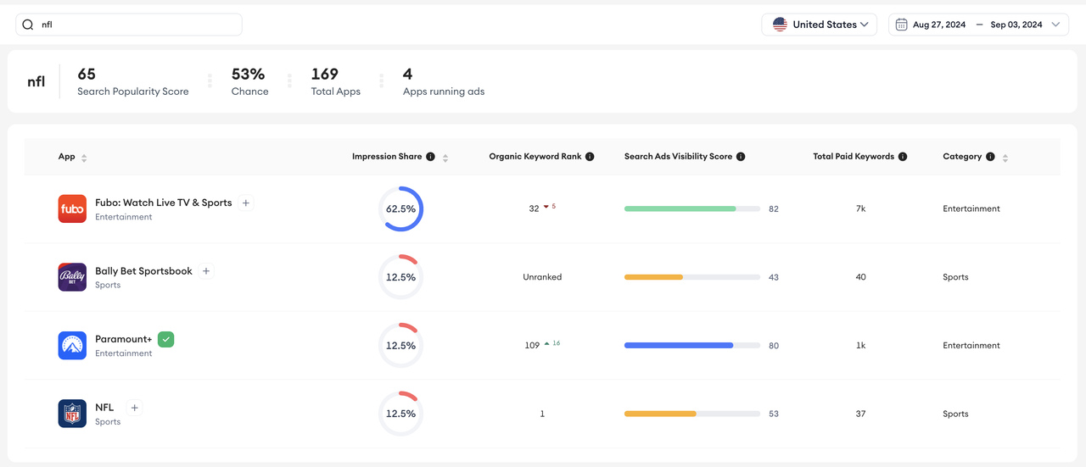The image size is (1086, 467).
Task: Click the Fubo app icon
Action: 72,208
